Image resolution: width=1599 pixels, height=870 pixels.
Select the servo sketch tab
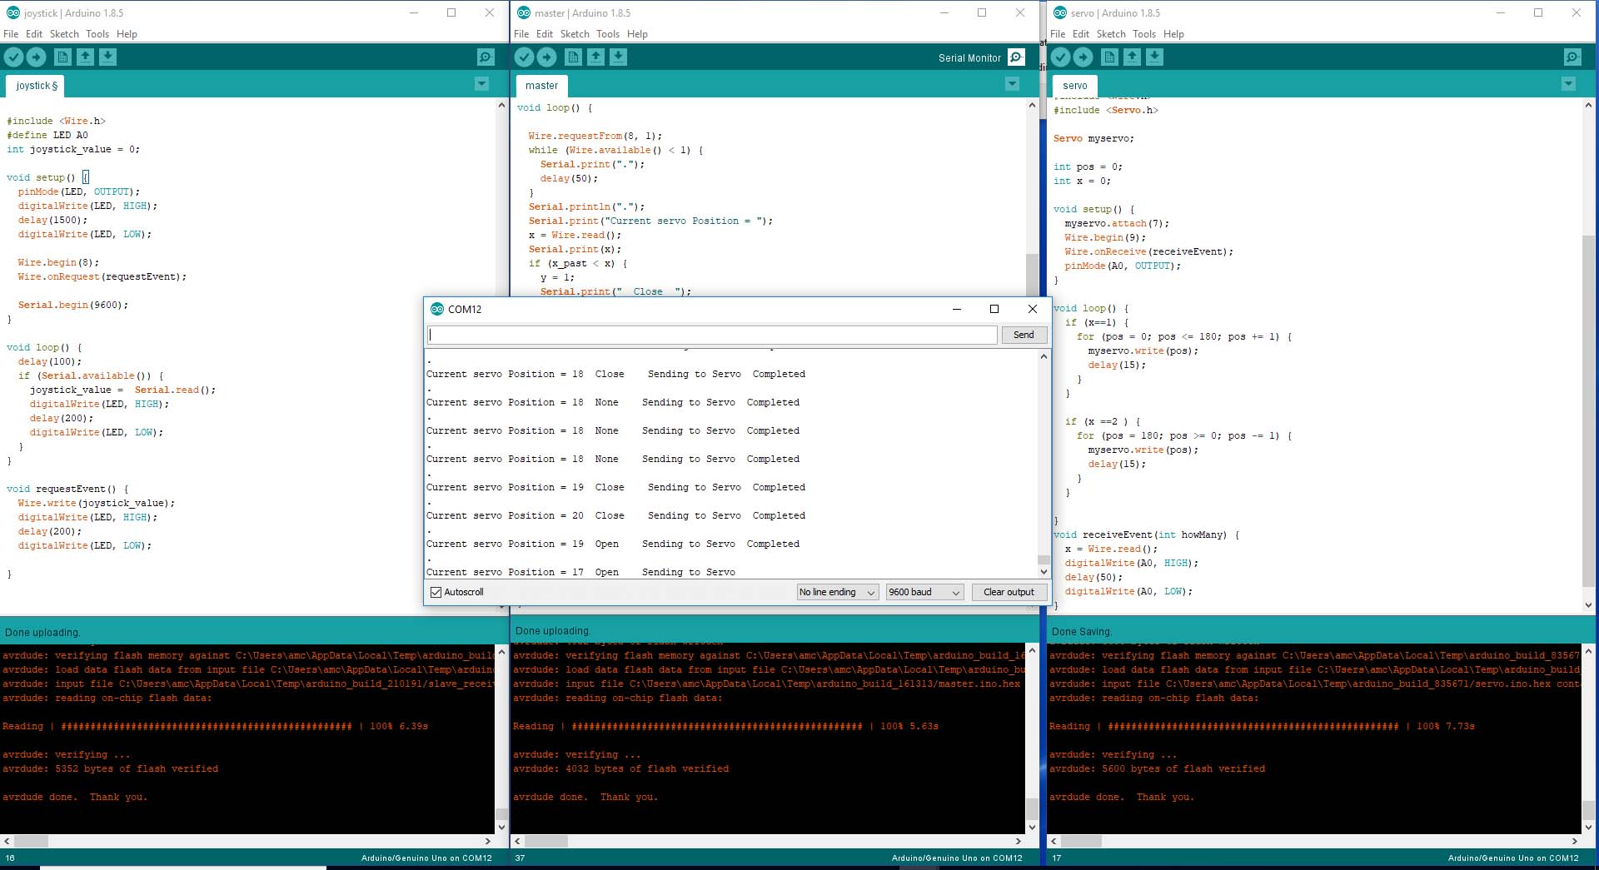click(x=1074, y=86)
